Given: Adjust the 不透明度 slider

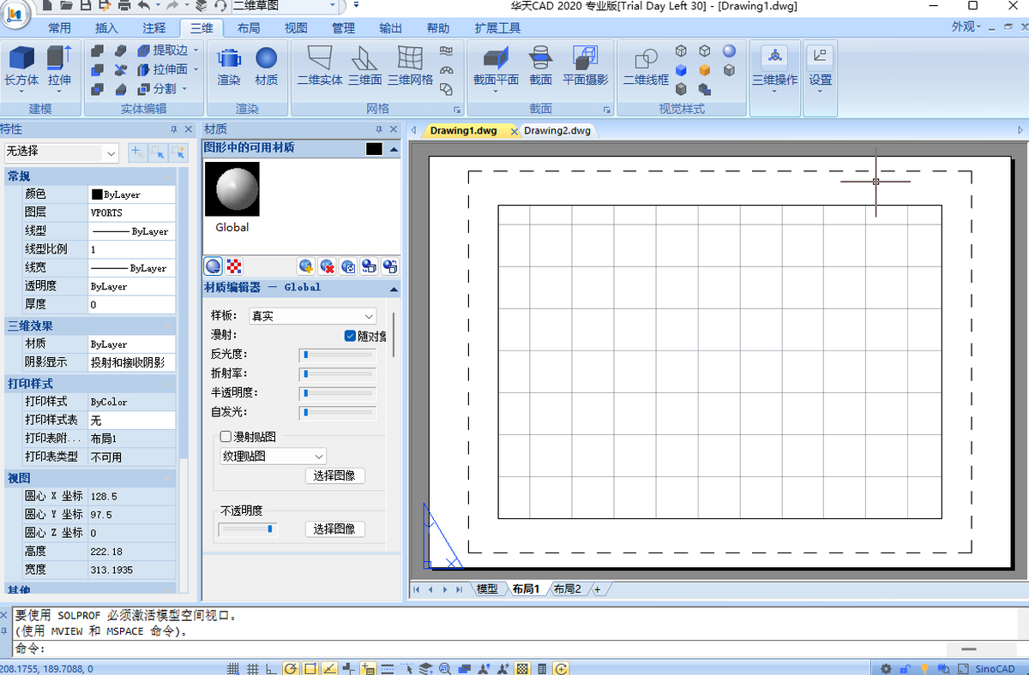Looking at the screenshot, I should (248, 529).
